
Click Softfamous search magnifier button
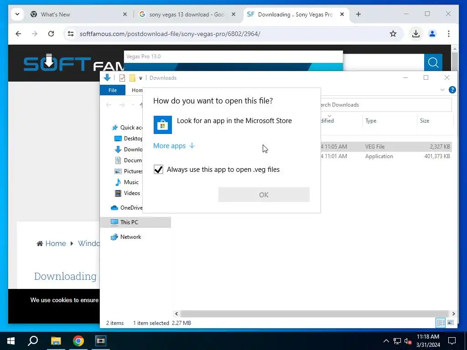(433, 63)
